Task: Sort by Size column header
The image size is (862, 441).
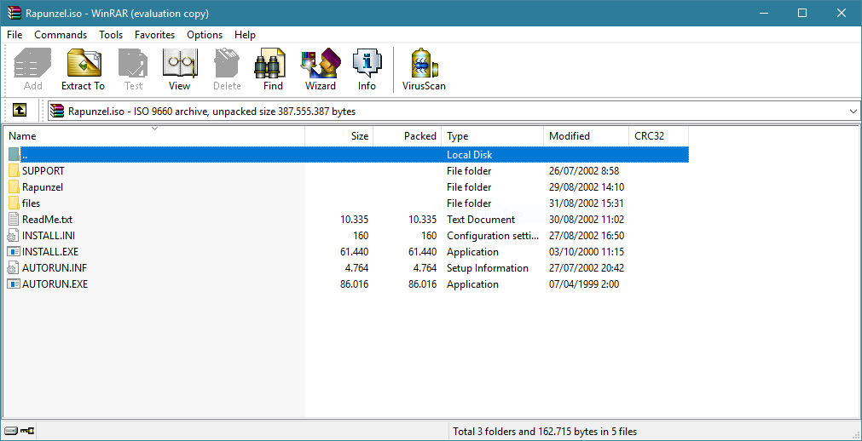Action: [339, 136]
